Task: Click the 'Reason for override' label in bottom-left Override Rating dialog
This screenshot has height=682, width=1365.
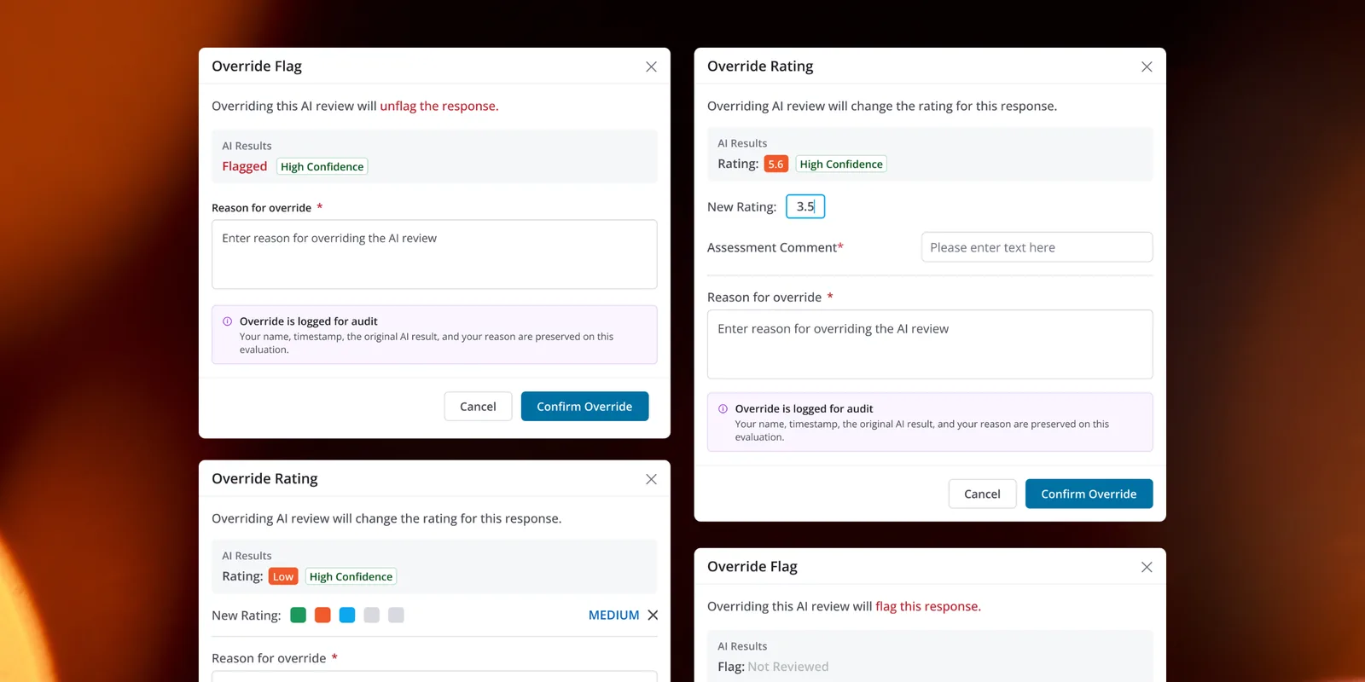Action: point(269,658)
